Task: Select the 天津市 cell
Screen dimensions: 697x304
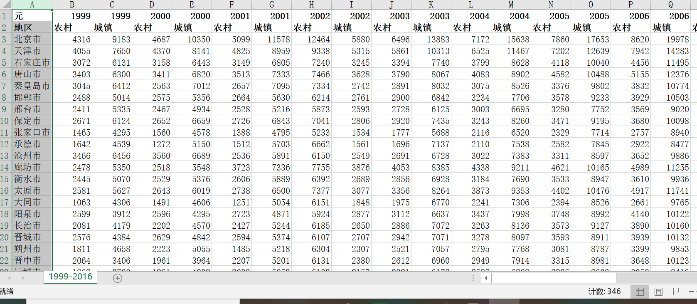Action: coord(32,51)
